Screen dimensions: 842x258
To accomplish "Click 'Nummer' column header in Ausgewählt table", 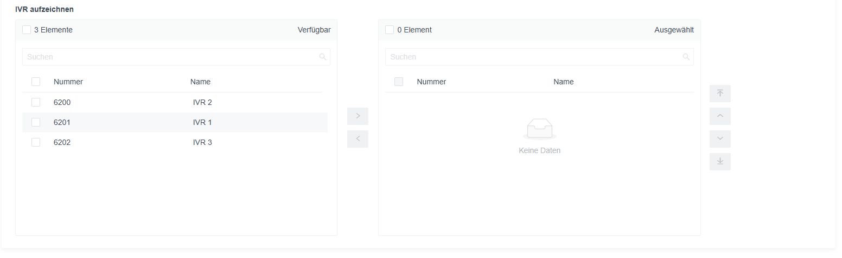I will tap(431, 82).
